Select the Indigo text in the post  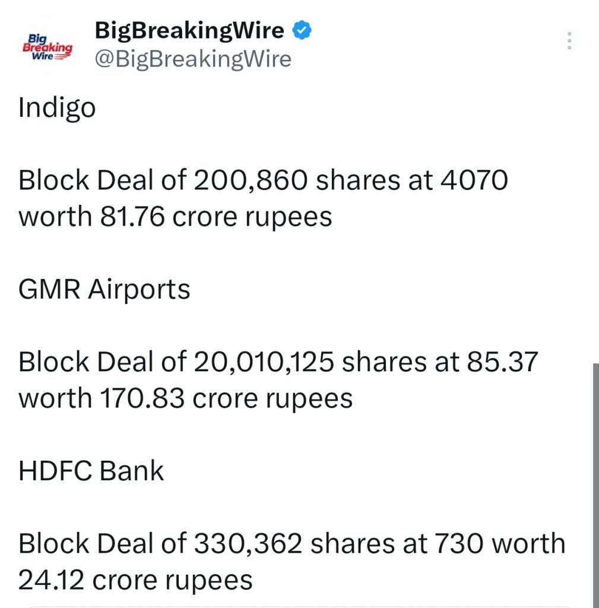tap(56, 108)
